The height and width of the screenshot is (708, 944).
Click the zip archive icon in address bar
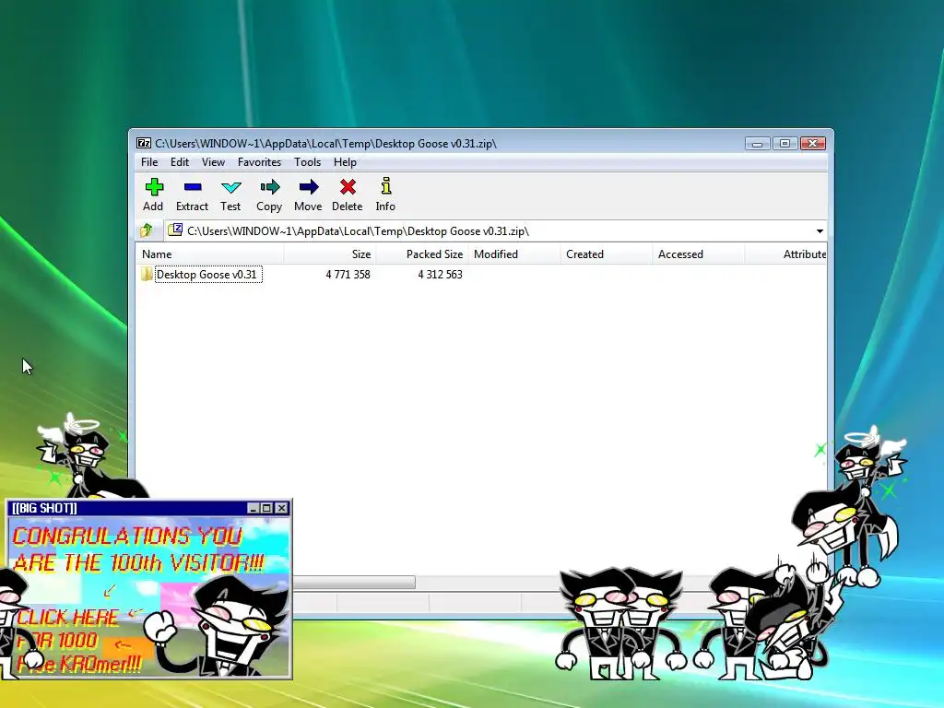pyautogui.click(x=175, y=230)
